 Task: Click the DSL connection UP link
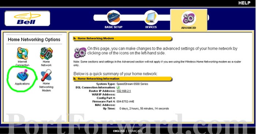click(118, 88)
